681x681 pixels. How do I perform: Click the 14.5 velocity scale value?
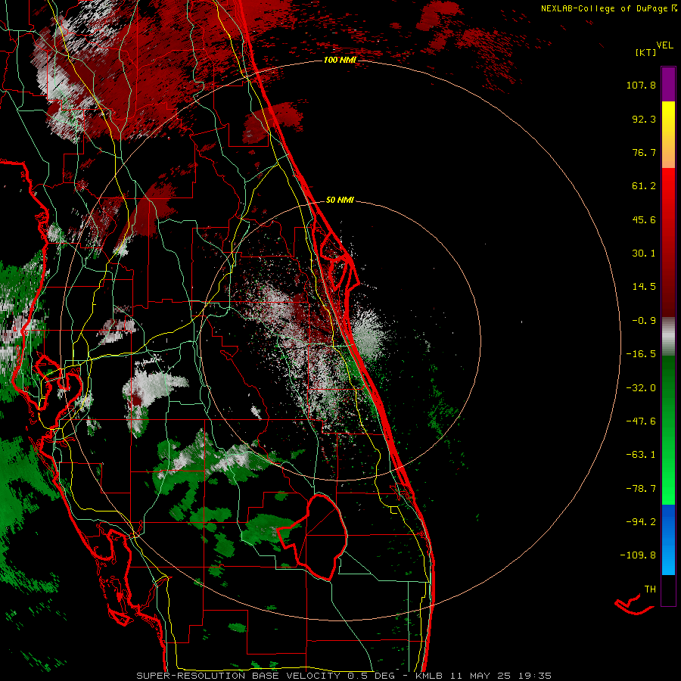644,287
